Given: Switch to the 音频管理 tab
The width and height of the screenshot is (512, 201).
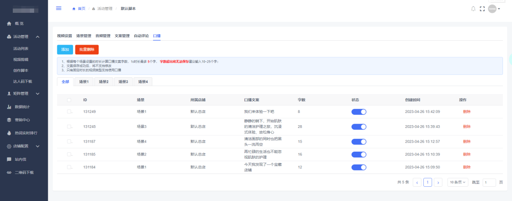Looking at the screenshot, I should (103, 36).
